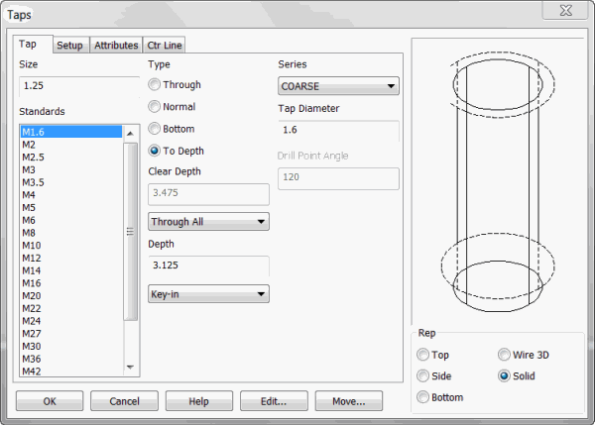595x425 pixels.
Task: Switch to the Attributes tab
Action: pyautogui.click(x=116, y=46)
